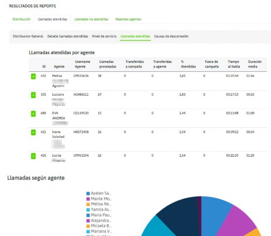Go to Distribucion General sub-tab
271x236 pixels.
click(x=28, y=36)
